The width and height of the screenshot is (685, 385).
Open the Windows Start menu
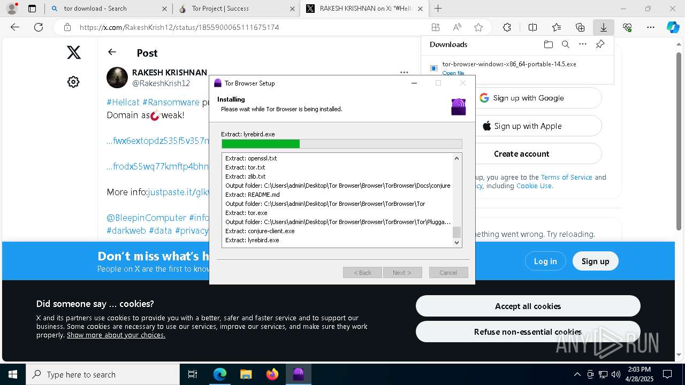tap(12, 374)
